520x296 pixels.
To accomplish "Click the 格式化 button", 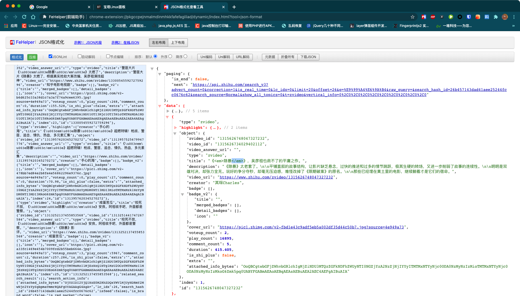I will click(x=17, y=57).
